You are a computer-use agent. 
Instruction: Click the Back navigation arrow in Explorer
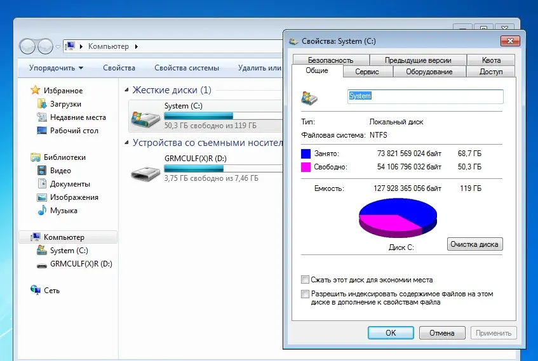pos(27,46)
